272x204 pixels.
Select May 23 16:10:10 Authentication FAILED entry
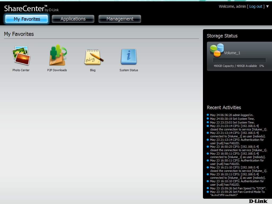237,183
